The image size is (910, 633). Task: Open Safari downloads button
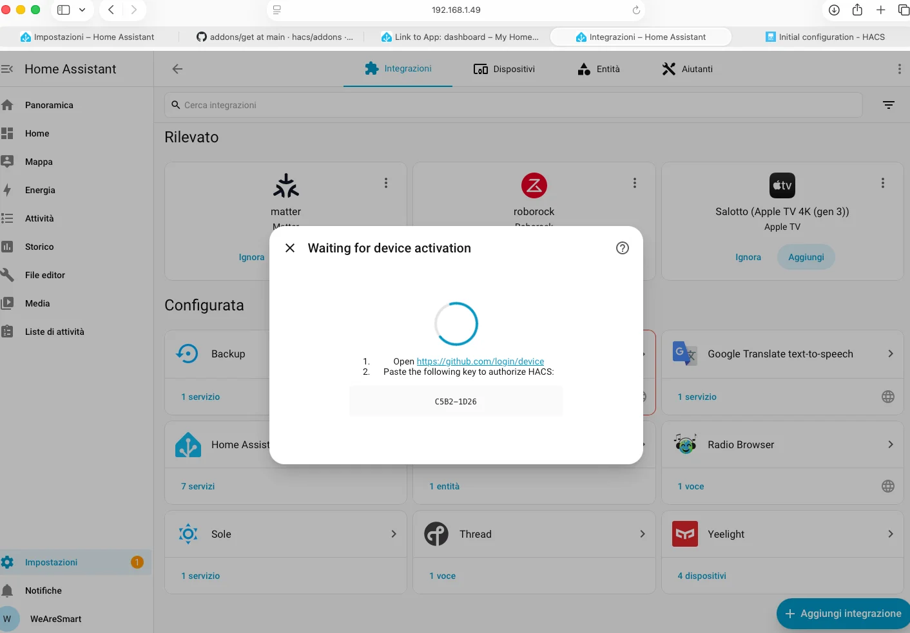(x=834, y=10)
